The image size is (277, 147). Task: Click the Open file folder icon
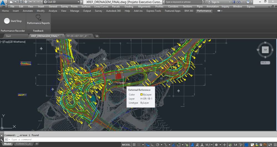16,2
